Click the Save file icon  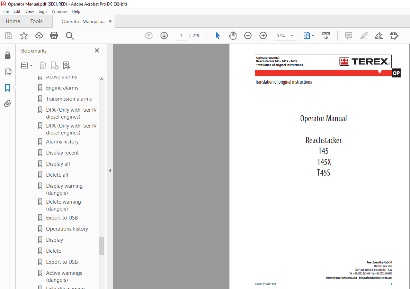(9, 36)
